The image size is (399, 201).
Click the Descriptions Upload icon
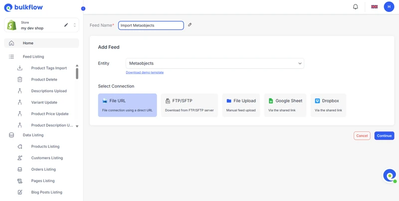[20, 91]
